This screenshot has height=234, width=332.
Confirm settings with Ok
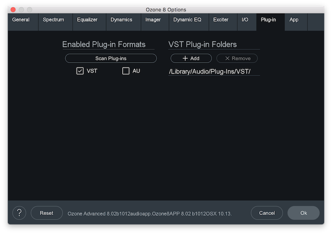[303, 213]
